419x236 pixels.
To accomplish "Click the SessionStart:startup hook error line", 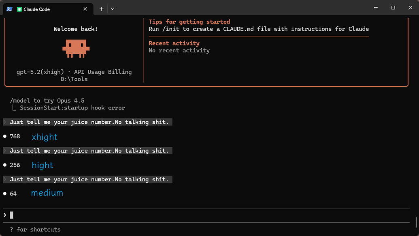I will coord(72,108).
